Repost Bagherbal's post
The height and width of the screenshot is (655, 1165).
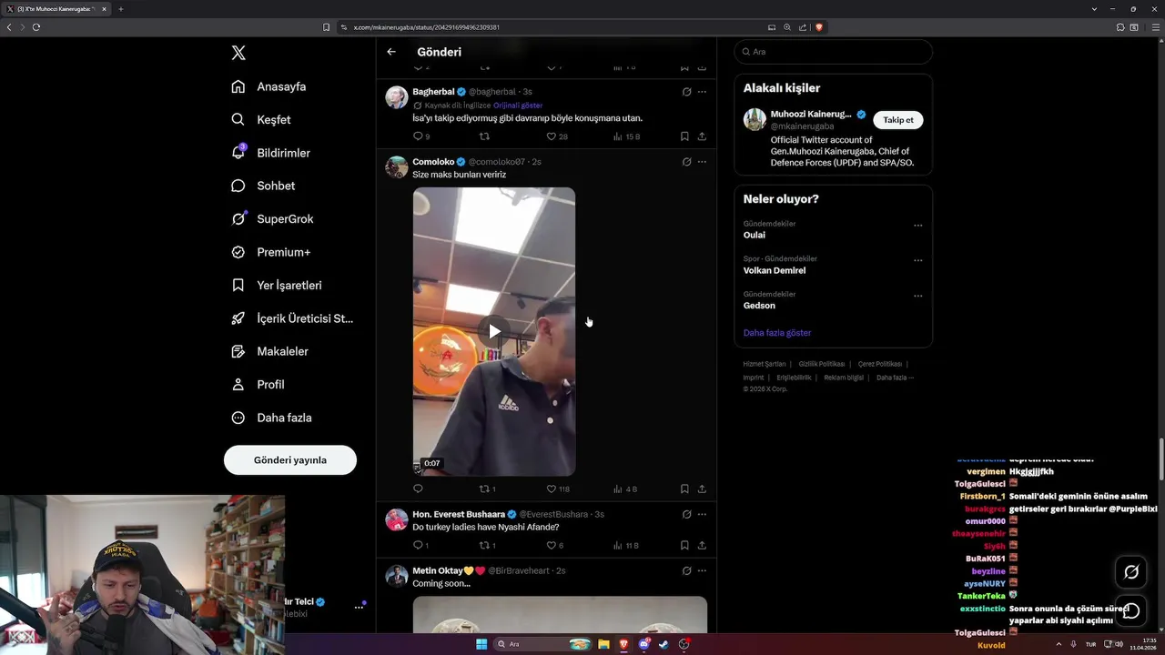(484, 136)
